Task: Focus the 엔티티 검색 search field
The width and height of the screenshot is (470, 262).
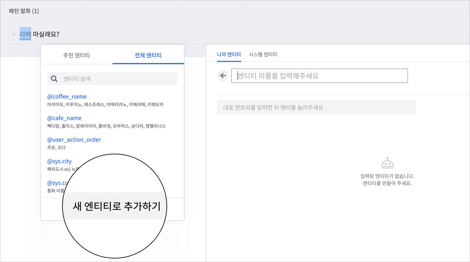Action: click(x=118, y=79)
